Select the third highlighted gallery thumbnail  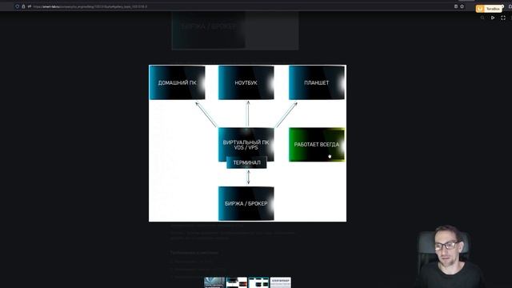(258, 282)
